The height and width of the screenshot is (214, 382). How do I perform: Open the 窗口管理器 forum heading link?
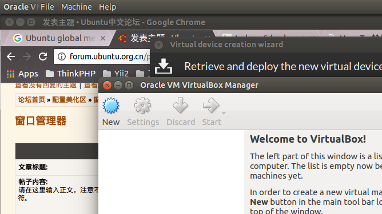point(41,121)
